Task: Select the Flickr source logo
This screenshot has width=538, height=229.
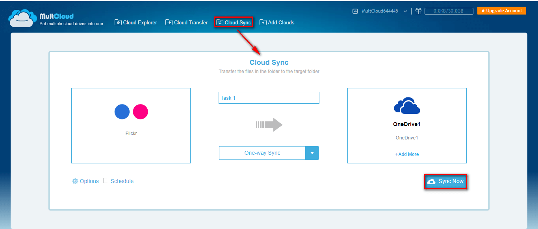Action: point(131,112)
